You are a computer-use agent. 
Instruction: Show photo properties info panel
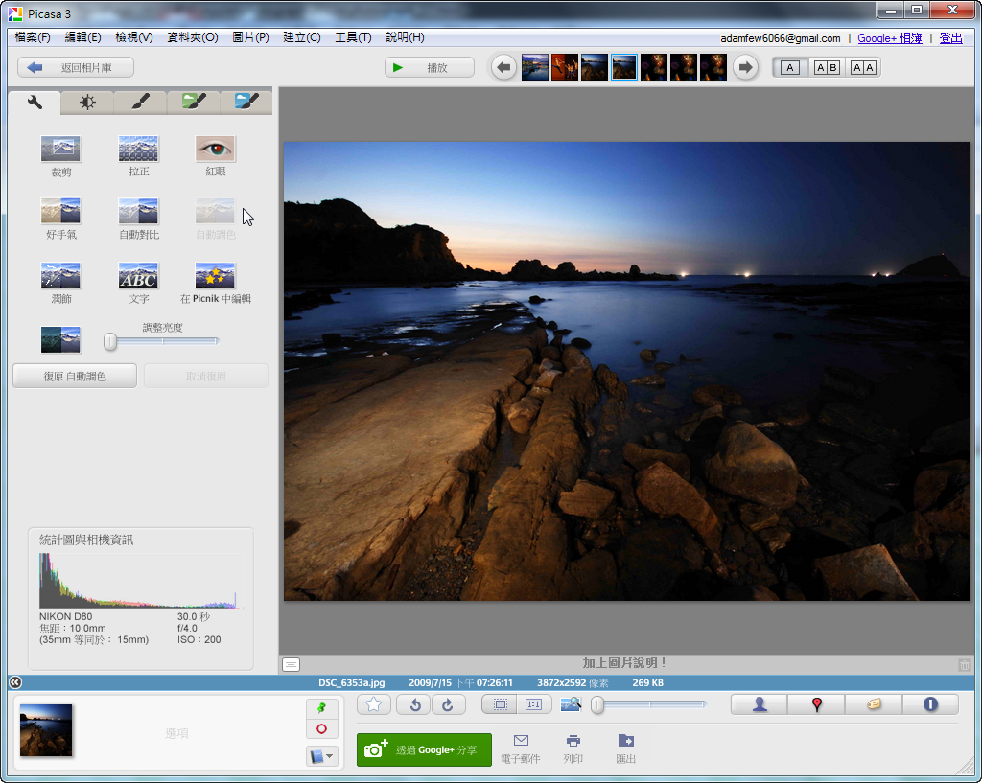click(929, 704)
